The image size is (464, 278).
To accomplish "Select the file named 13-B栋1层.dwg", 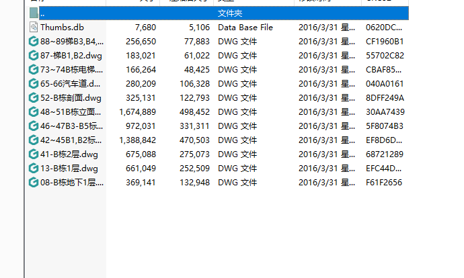I will [x=69, y=168].
